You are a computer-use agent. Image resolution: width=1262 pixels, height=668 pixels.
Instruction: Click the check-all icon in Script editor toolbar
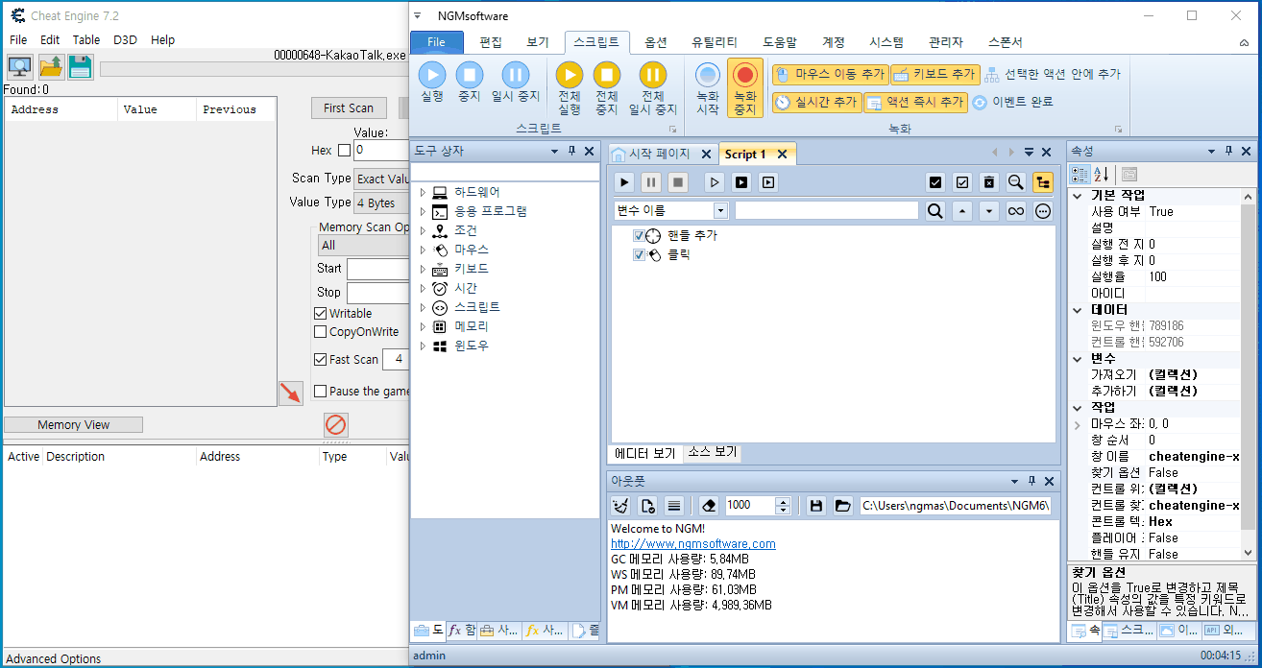(x=934, y=182)
